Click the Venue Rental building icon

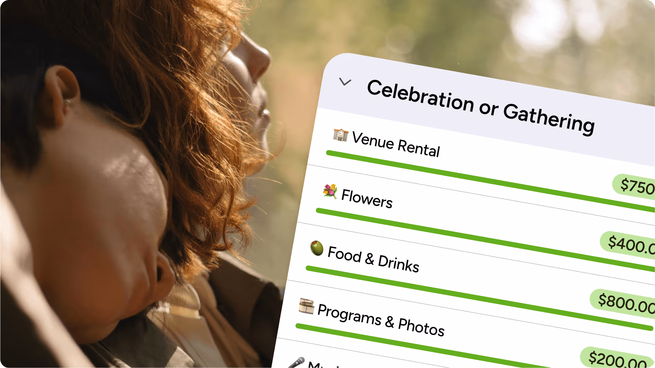coord(340,135)
